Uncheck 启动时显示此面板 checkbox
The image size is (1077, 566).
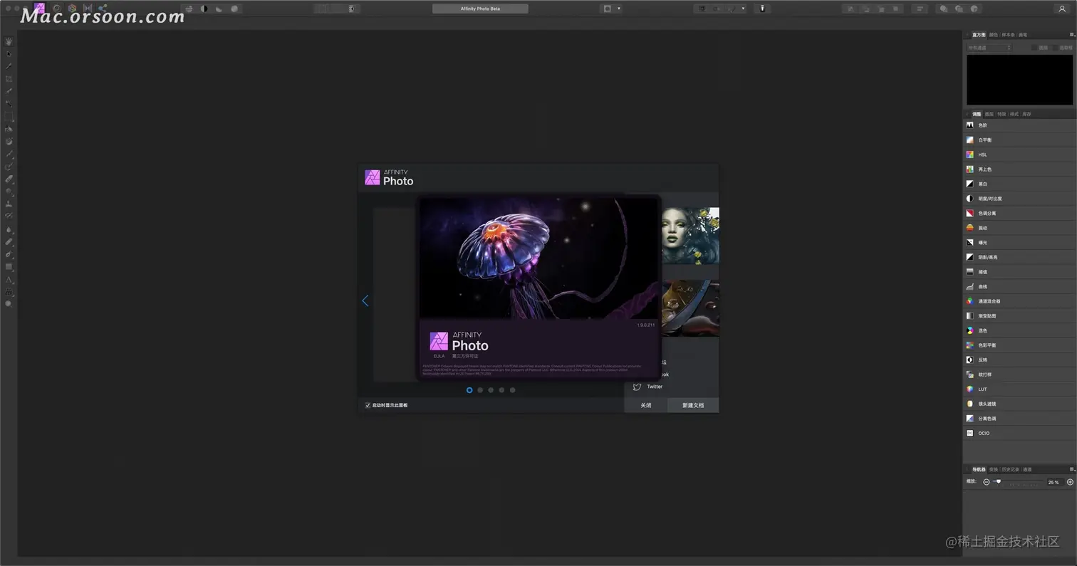[368, 405]
